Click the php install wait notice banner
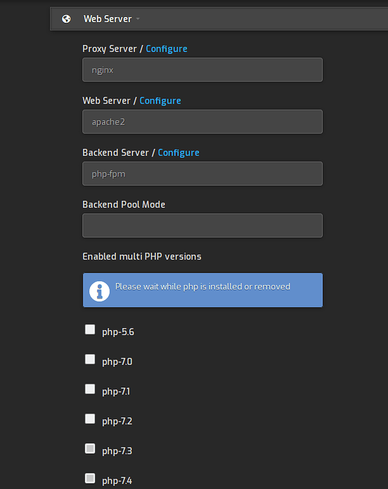The height and width of the screenshot is (489, 388). tap(203, 290)
